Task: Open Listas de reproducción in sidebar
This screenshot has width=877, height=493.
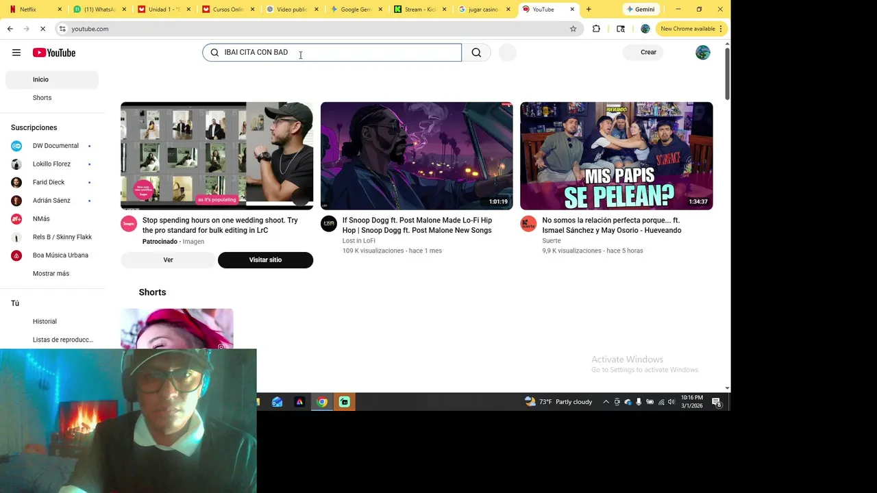Action: point(52,340)
